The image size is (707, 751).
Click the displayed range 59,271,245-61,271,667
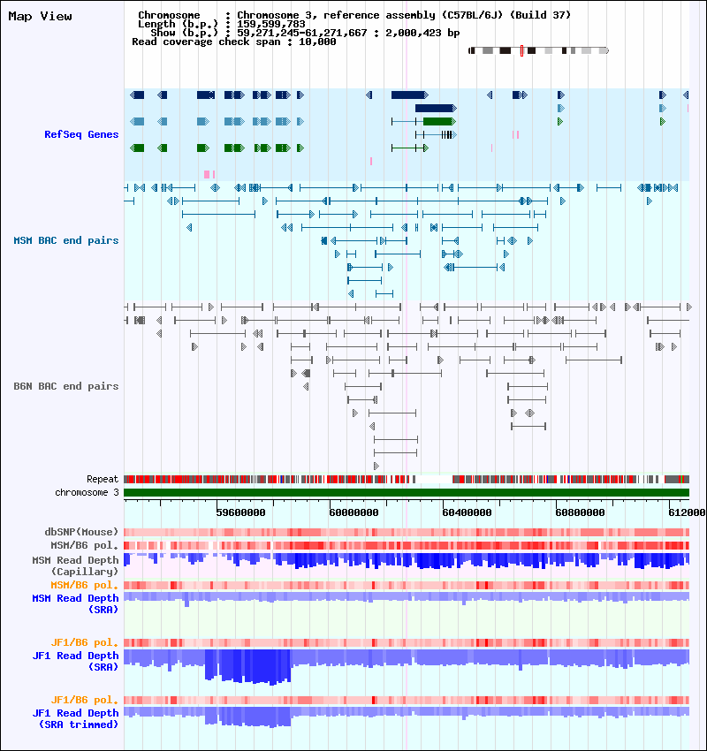click(x=301, y=33)
